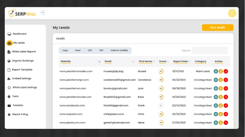Delete the plantsumo.com lead
Screen dimensions: 245x137
pos(226,123)
